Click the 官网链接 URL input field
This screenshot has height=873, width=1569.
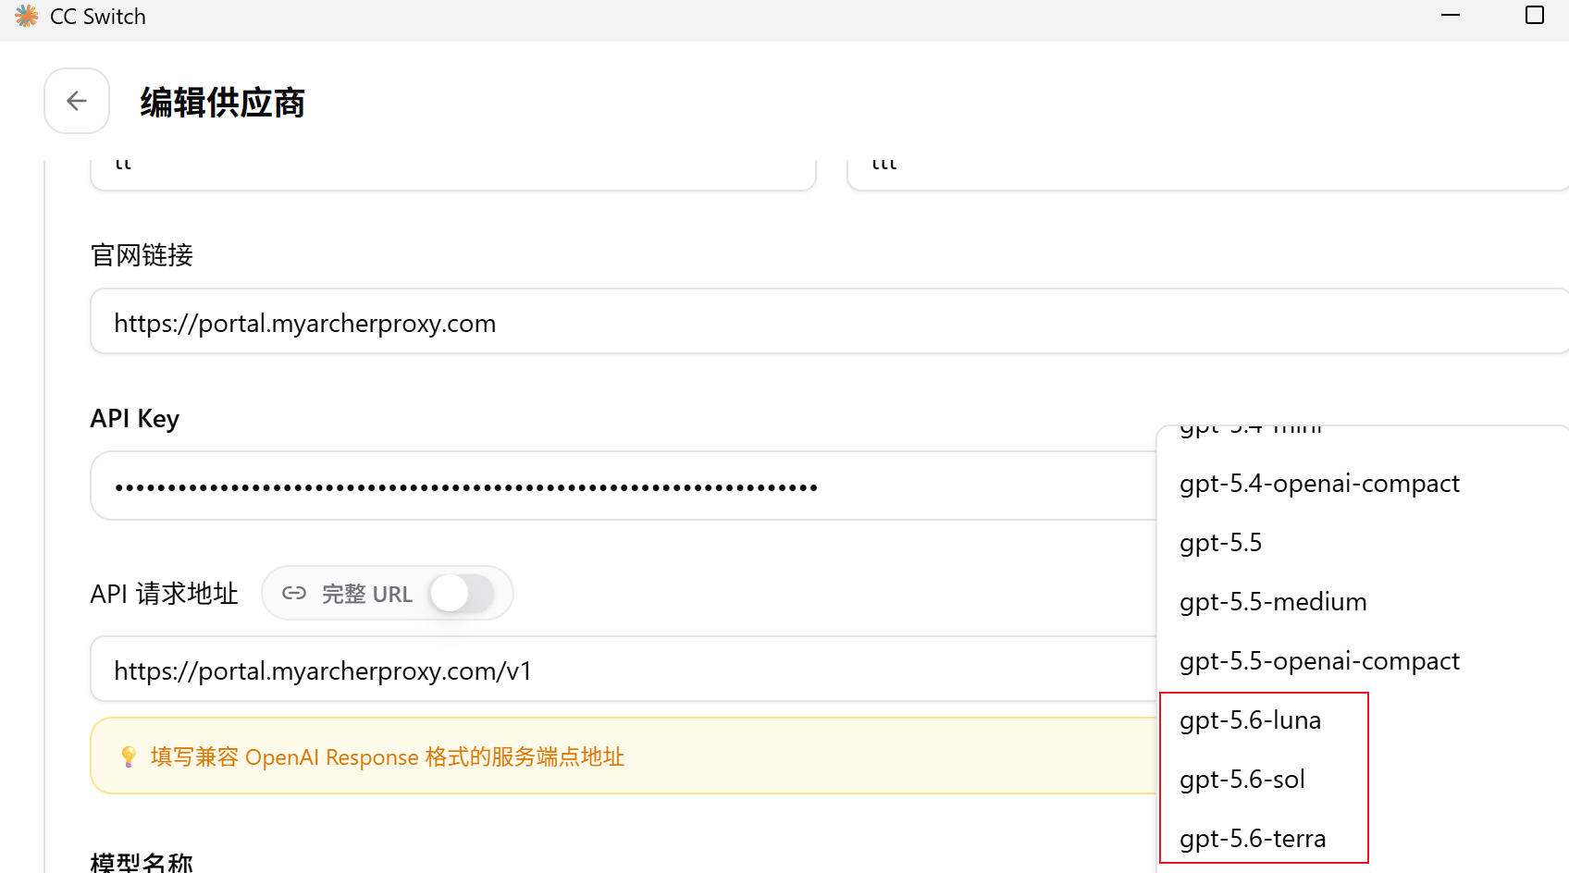[x=830, y=321]
